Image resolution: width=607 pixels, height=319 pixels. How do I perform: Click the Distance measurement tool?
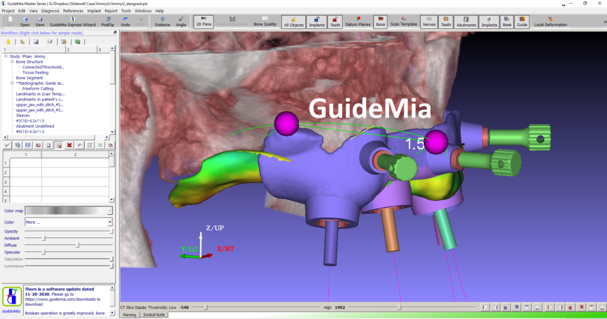pos(162,22)
